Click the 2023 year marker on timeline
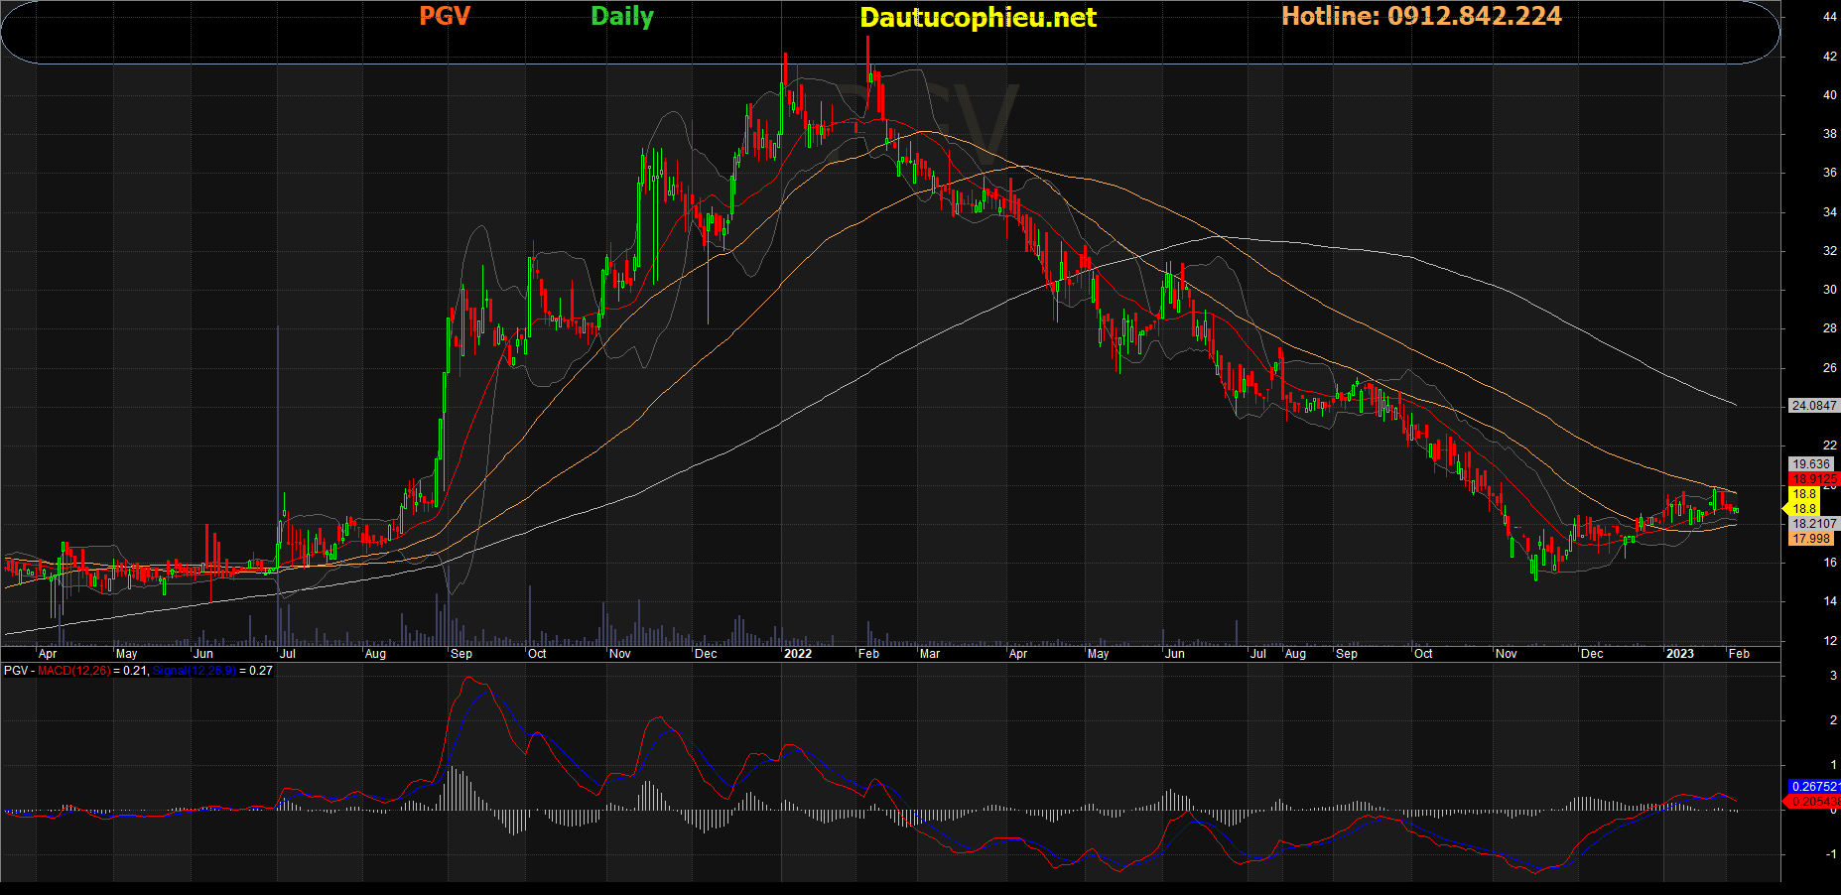 point(1679,654)
